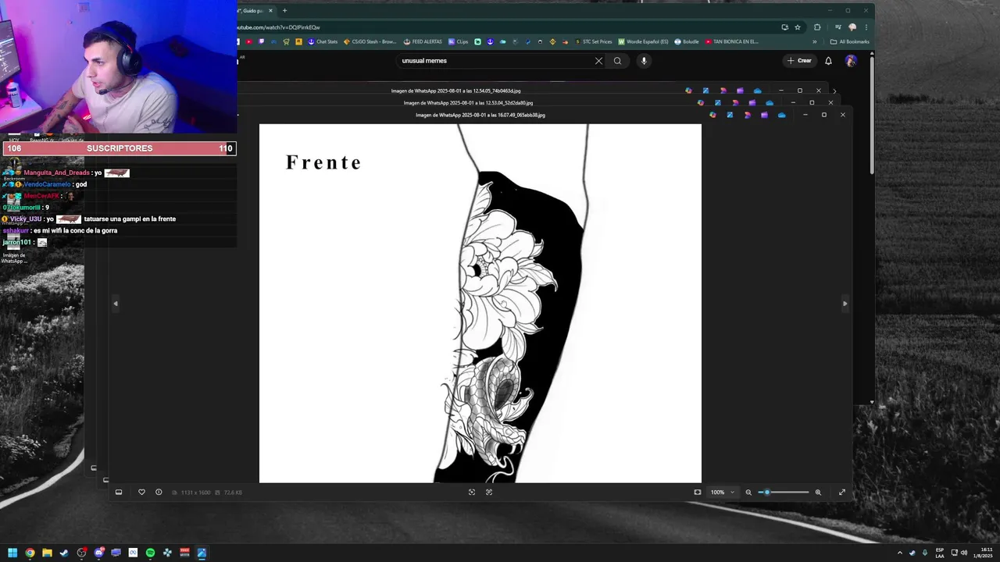Open Chrome from the taskbar
The image size is (1000, 562).
coord(30,553)
